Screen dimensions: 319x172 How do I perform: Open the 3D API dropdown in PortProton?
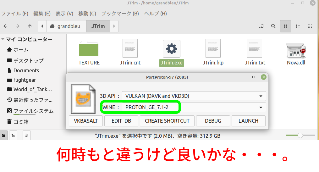coord(194,96)
